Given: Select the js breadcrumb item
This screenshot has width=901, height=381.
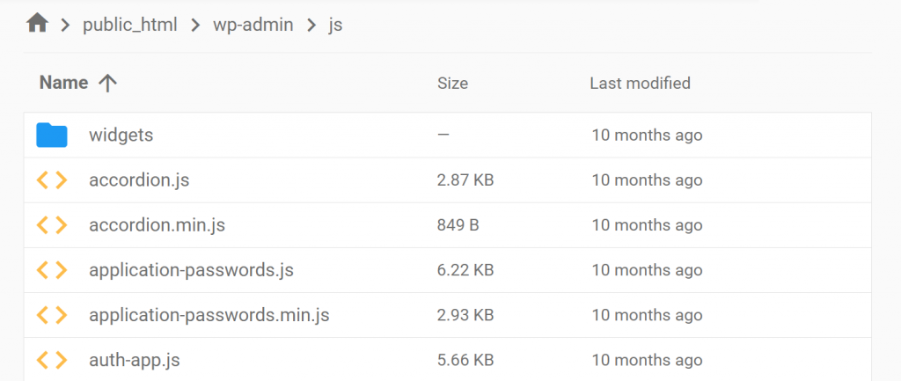Looking at the screenshot, I should point(335,26).
